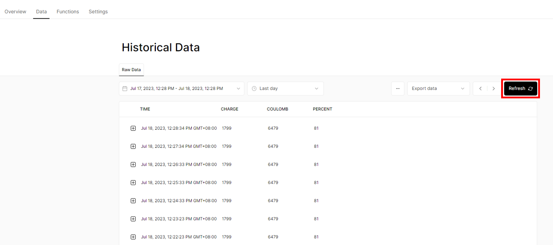553x245 pixels.
Task: Click the Historical Data heading
Action: coord(161,48)
